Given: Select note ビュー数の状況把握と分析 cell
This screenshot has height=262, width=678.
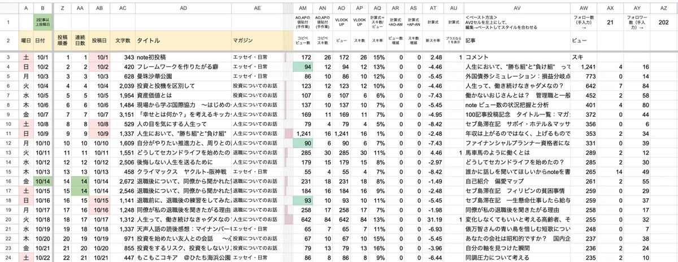Looking at the screenshot, I should coord(517,105).
